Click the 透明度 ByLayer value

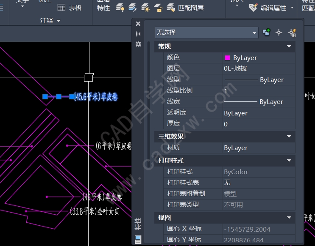pyautogui.click(x=259, y=113)
